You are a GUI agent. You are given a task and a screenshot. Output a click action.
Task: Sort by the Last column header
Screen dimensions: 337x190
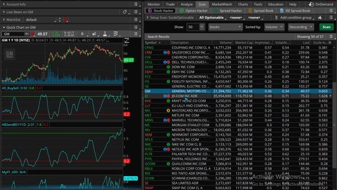(x=306, y=43)
